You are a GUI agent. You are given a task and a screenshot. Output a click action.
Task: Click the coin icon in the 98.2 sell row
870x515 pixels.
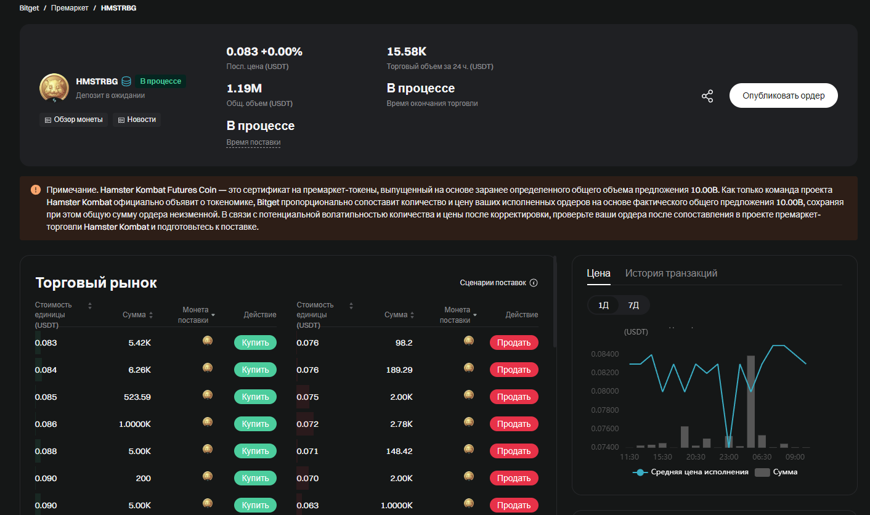[x=469, y=341]
